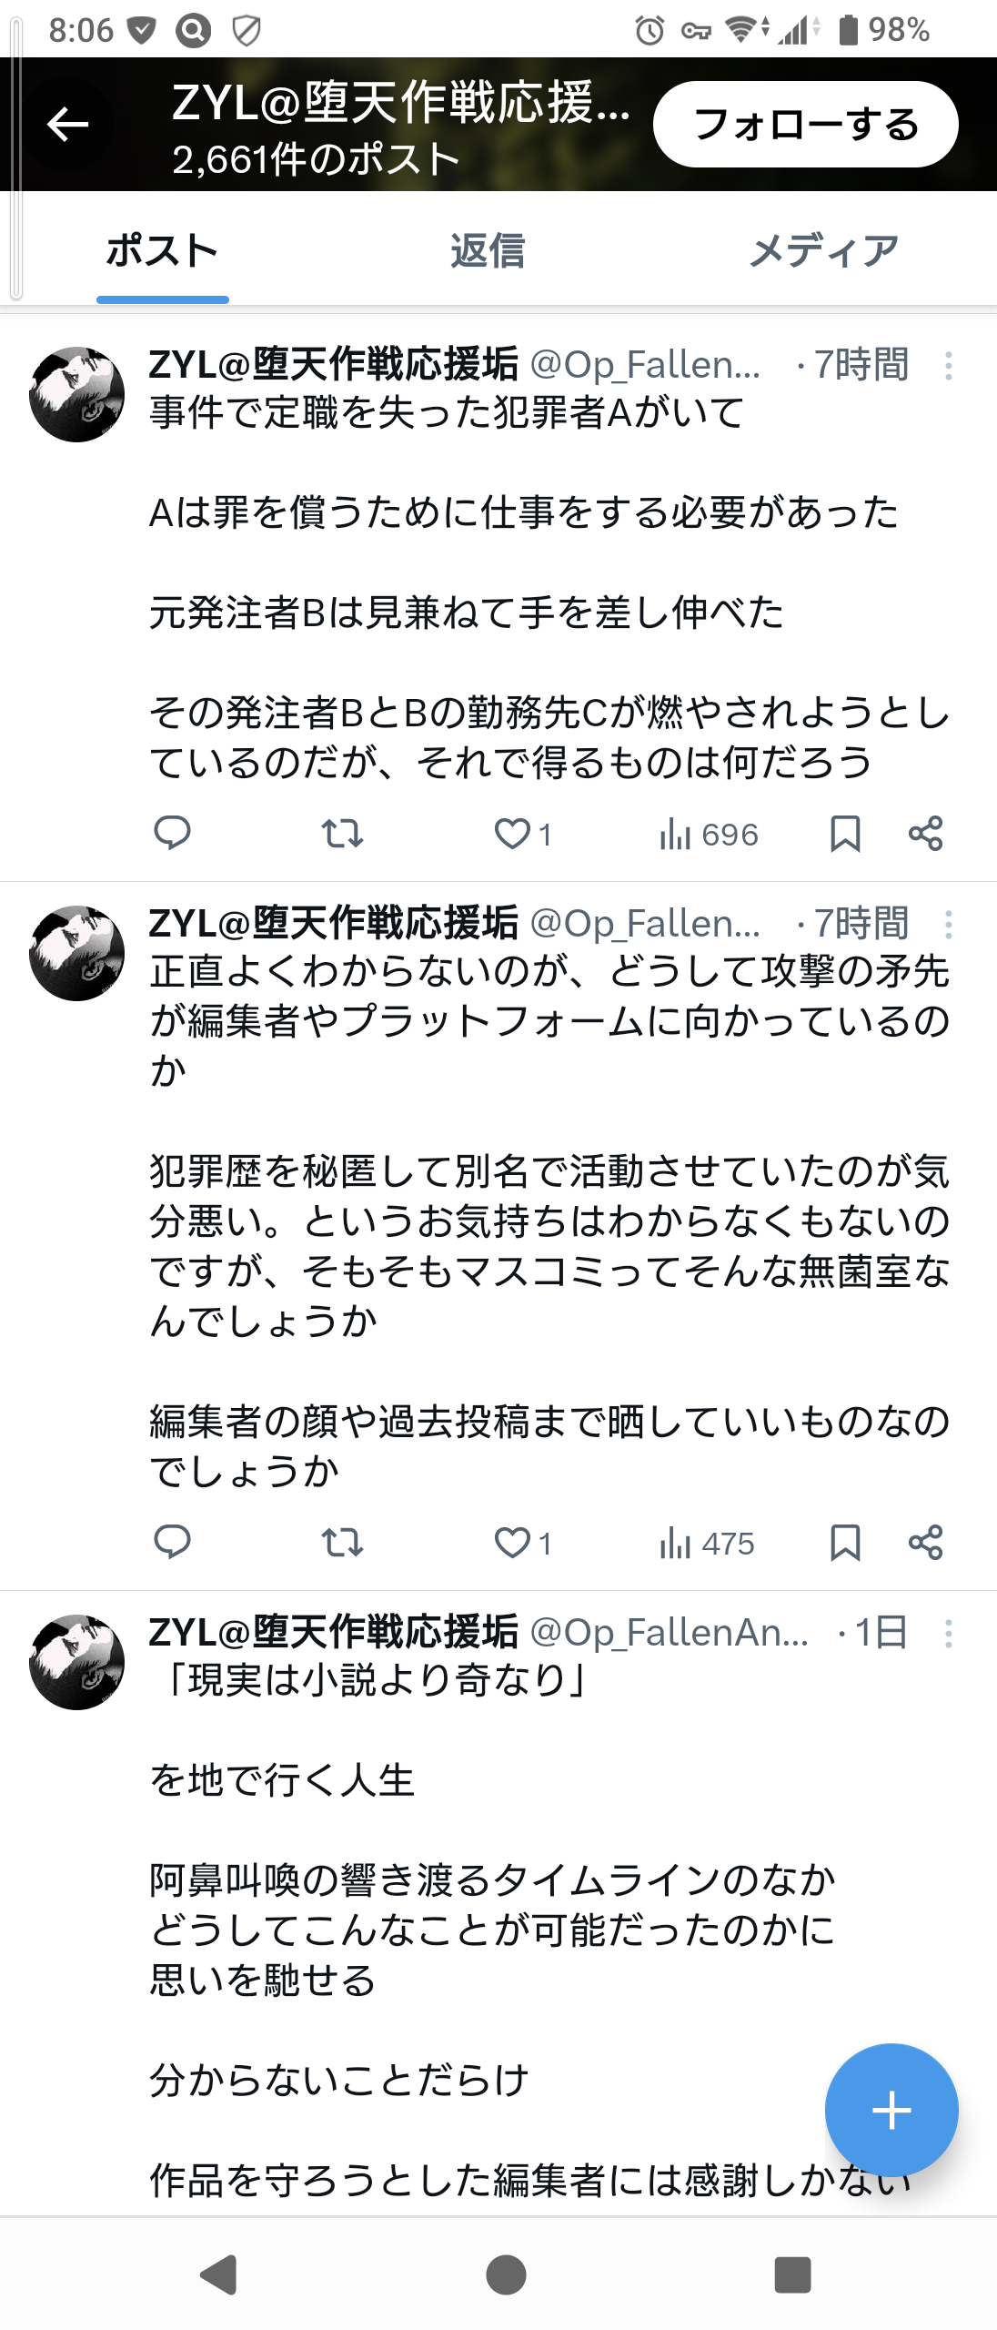
Task: Share the post with 696 views
Action: [x=925, y=833]
